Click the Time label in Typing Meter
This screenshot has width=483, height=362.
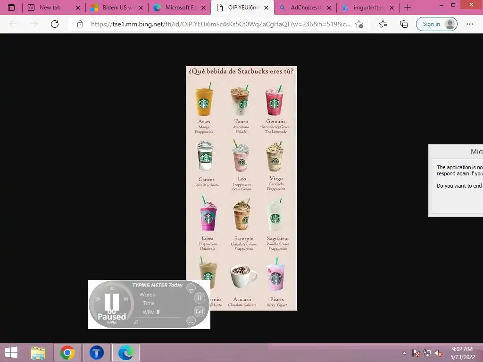[x=149, y=303]
